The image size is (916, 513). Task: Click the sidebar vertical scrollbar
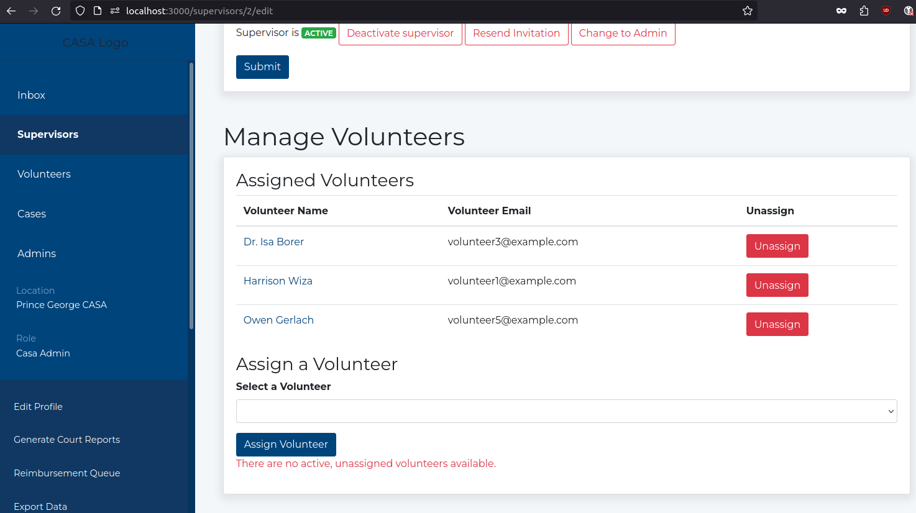click(x=191, y=196)
